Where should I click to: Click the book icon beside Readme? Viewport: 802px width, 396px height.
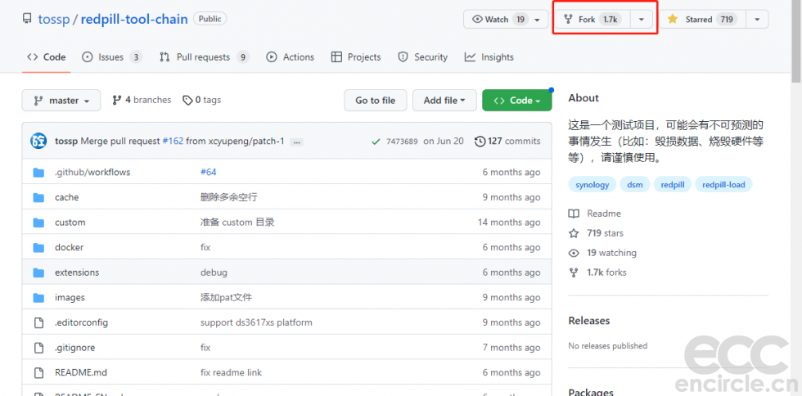coord(574,214)
